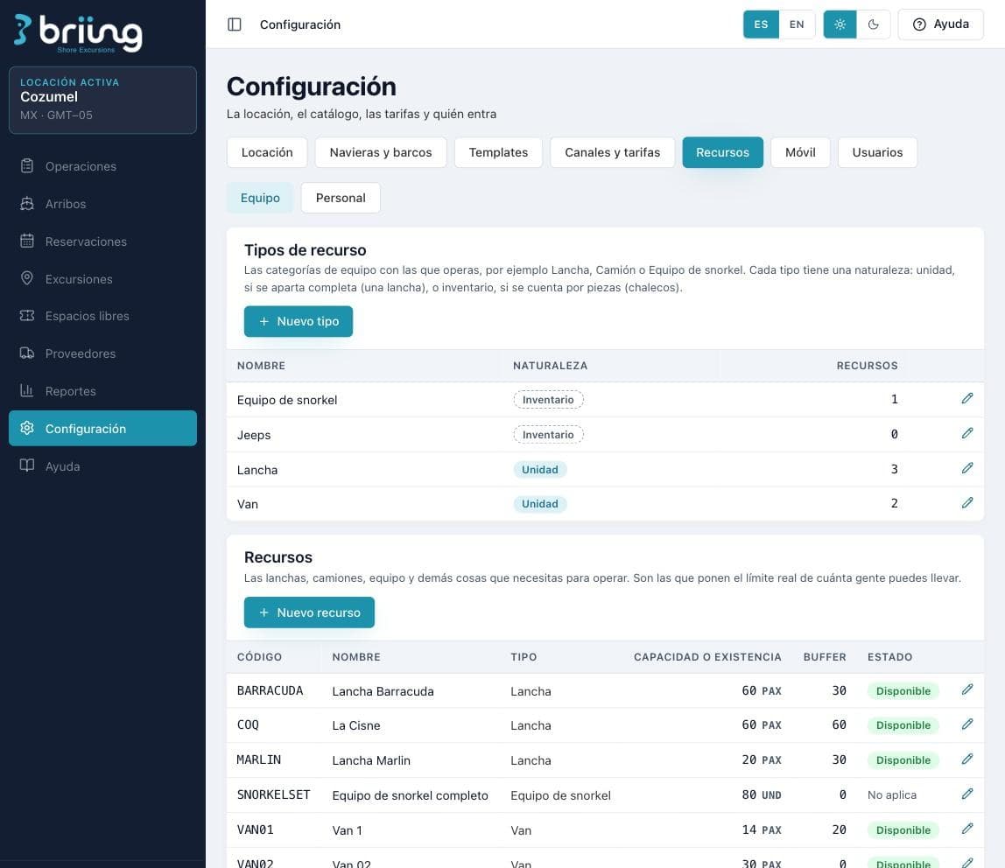Switch to Canales y tarifas tab
Viewport: 1005px width, 868px height.
(612, 152)
